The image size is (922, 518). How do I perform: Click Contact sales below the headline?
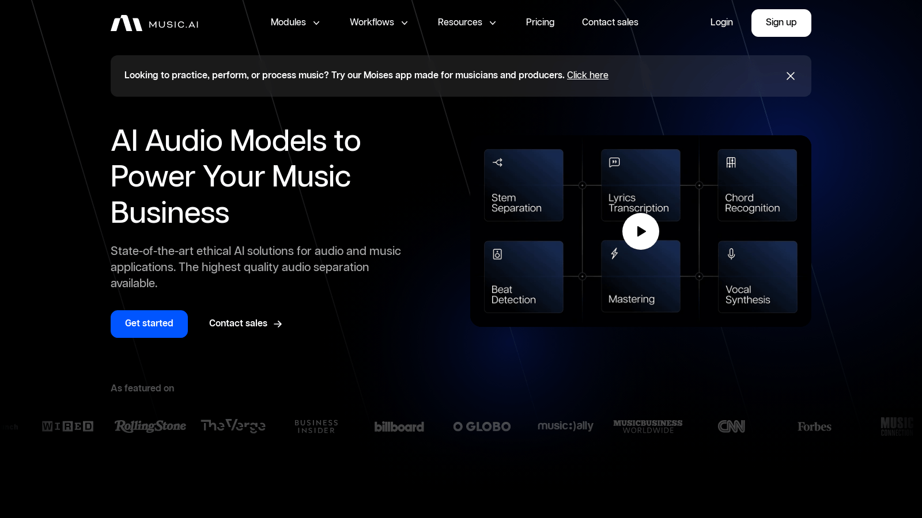[245, 324]
